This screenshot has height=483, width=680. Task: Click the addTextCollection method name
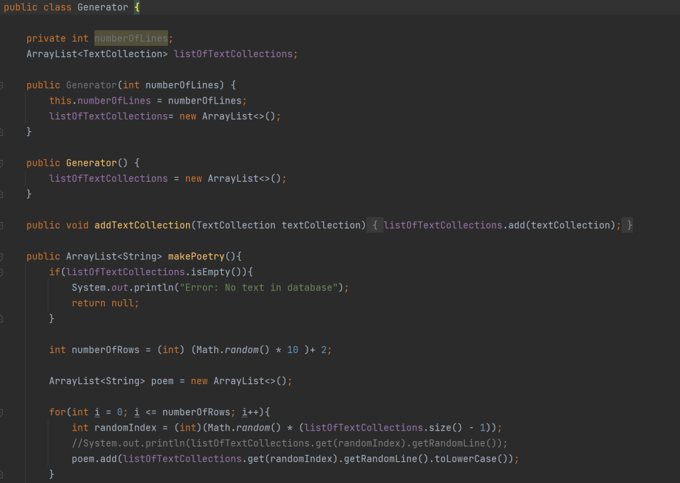click(x=142, y=226)
